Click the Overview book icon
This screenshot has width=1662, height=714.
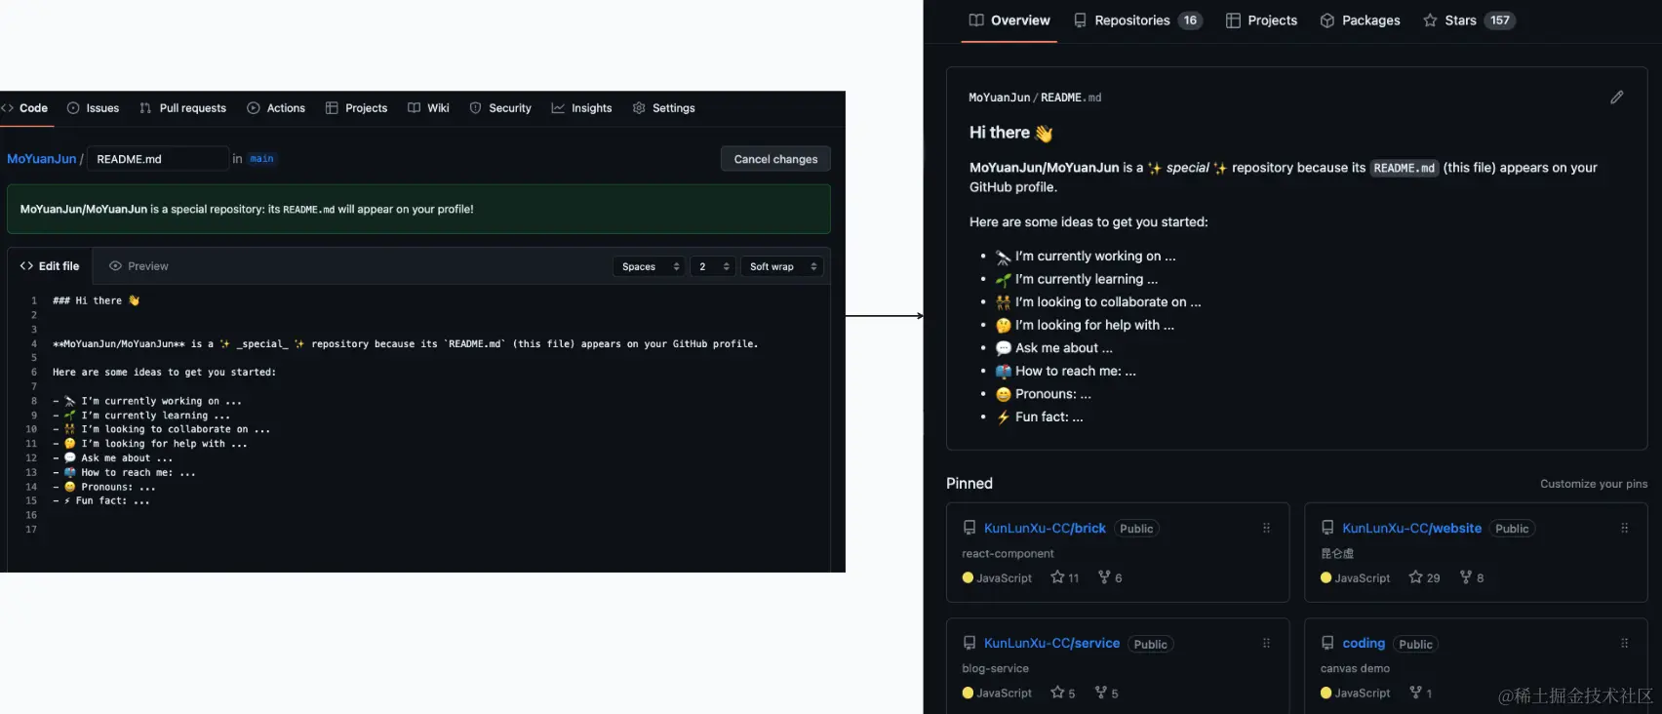coord(976,20)
